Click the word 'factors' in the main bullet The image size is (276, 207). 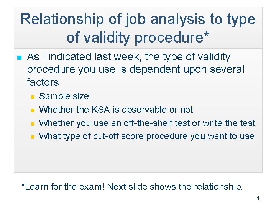tap(43, 82)
